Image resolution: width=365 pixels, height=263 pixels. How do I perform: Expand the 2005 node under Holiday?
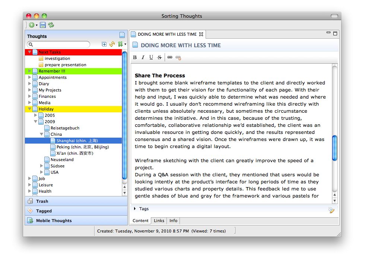[36, 115]
